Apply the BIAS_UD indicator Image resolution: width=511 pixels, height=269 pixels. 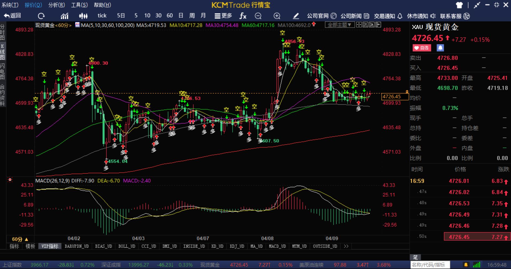click(x=104, y=246)
